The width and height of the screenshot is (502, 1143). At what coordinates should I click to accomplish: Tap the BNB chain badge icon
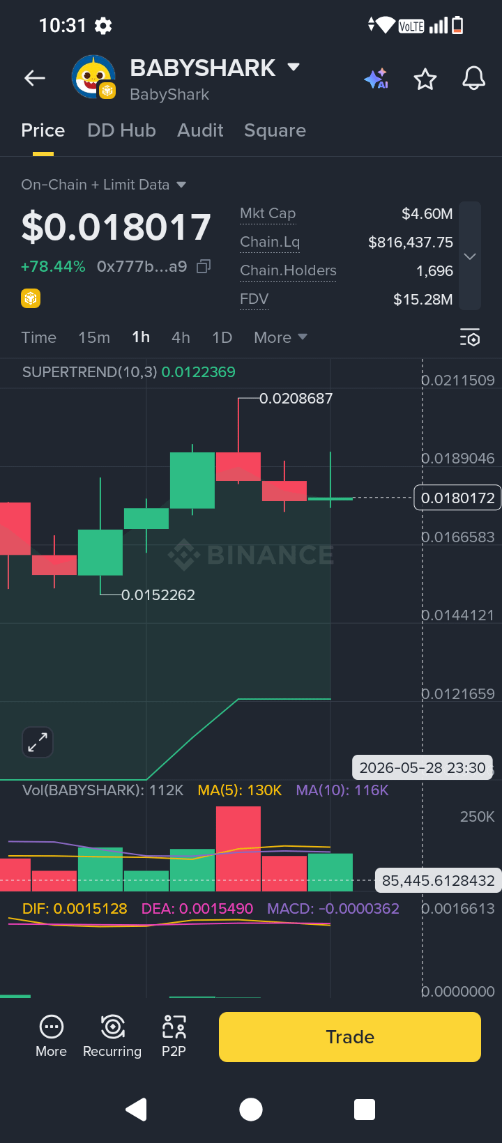click(31, 298)
